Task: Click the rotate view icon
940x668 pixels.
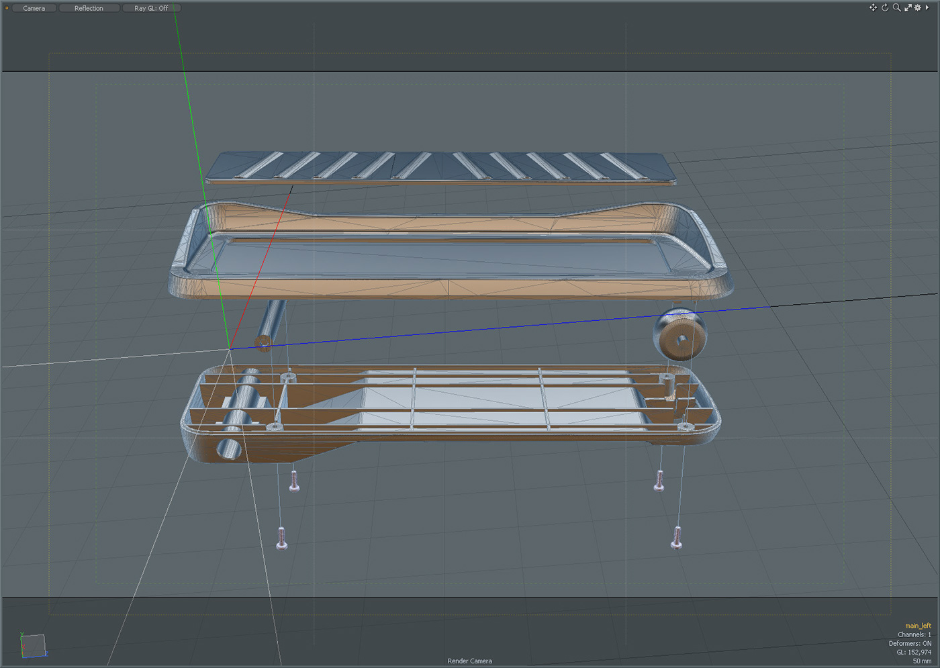Action: [884, 7]
